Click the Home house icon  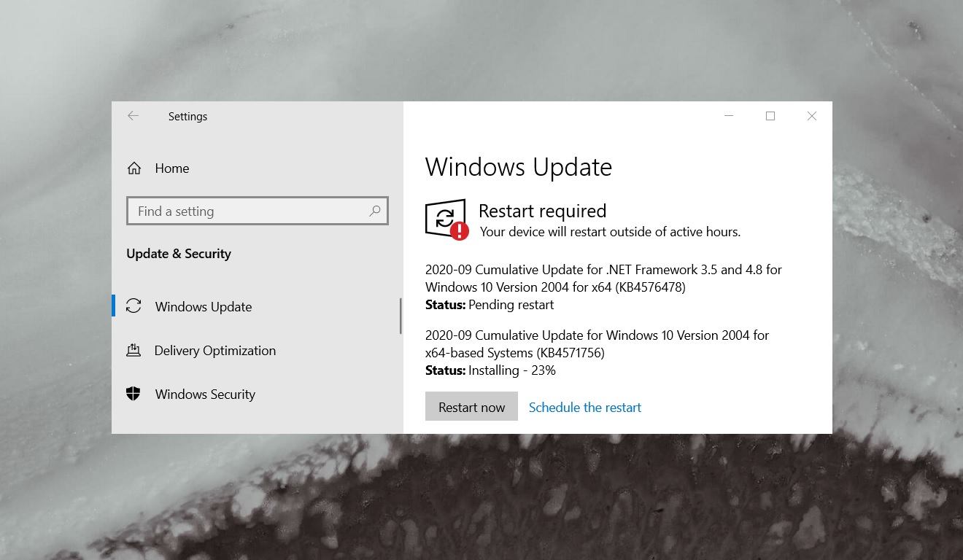click(134, 168)
